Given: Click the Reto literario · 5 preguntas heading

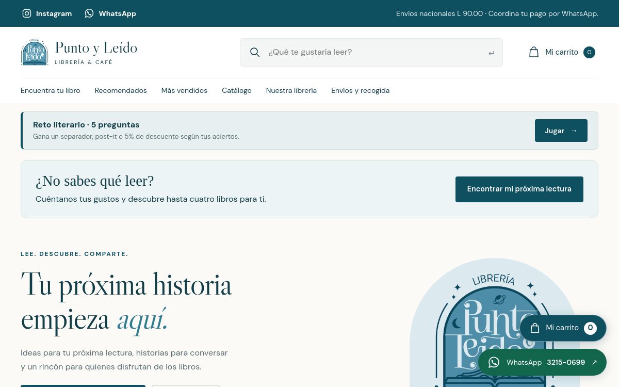Looking at the screenshot, I should [86, 125].
